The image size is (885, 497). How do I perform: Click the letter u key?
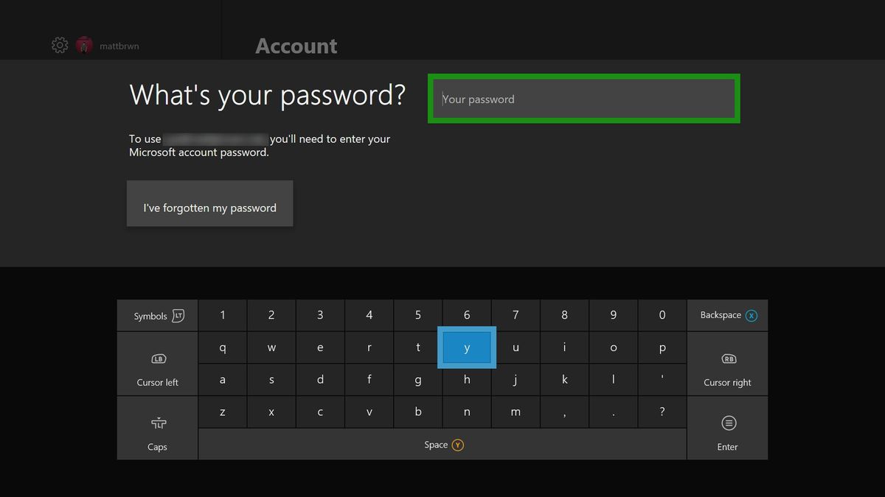(x=516, y=348)
